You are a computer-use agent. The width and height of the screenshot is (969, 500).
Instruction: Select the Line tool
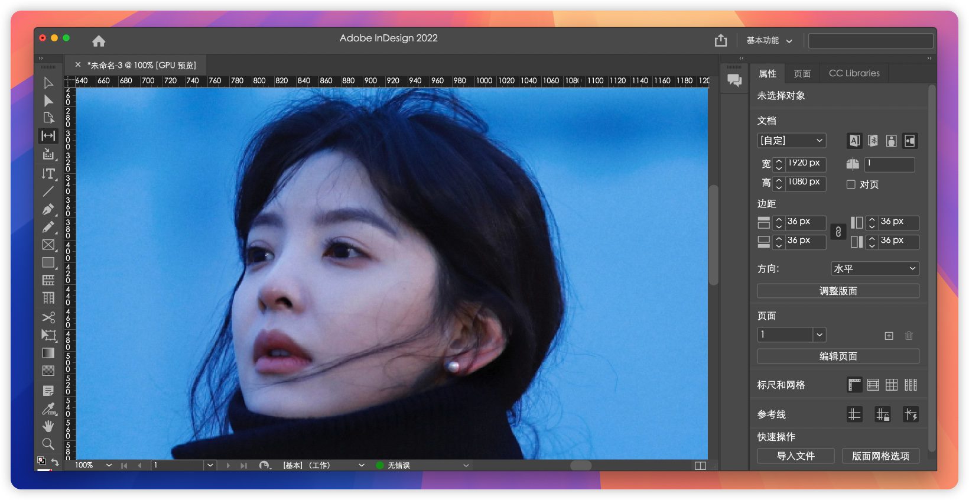pos(48,191)
